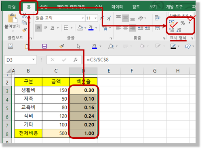
Task: Click the quick access format painter brush
Action: click(62, 46)
